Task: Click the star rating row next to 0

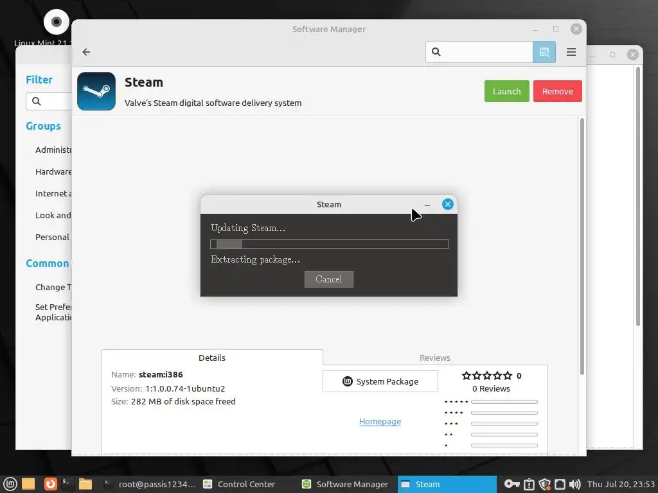Action: (x=487, y=376)
